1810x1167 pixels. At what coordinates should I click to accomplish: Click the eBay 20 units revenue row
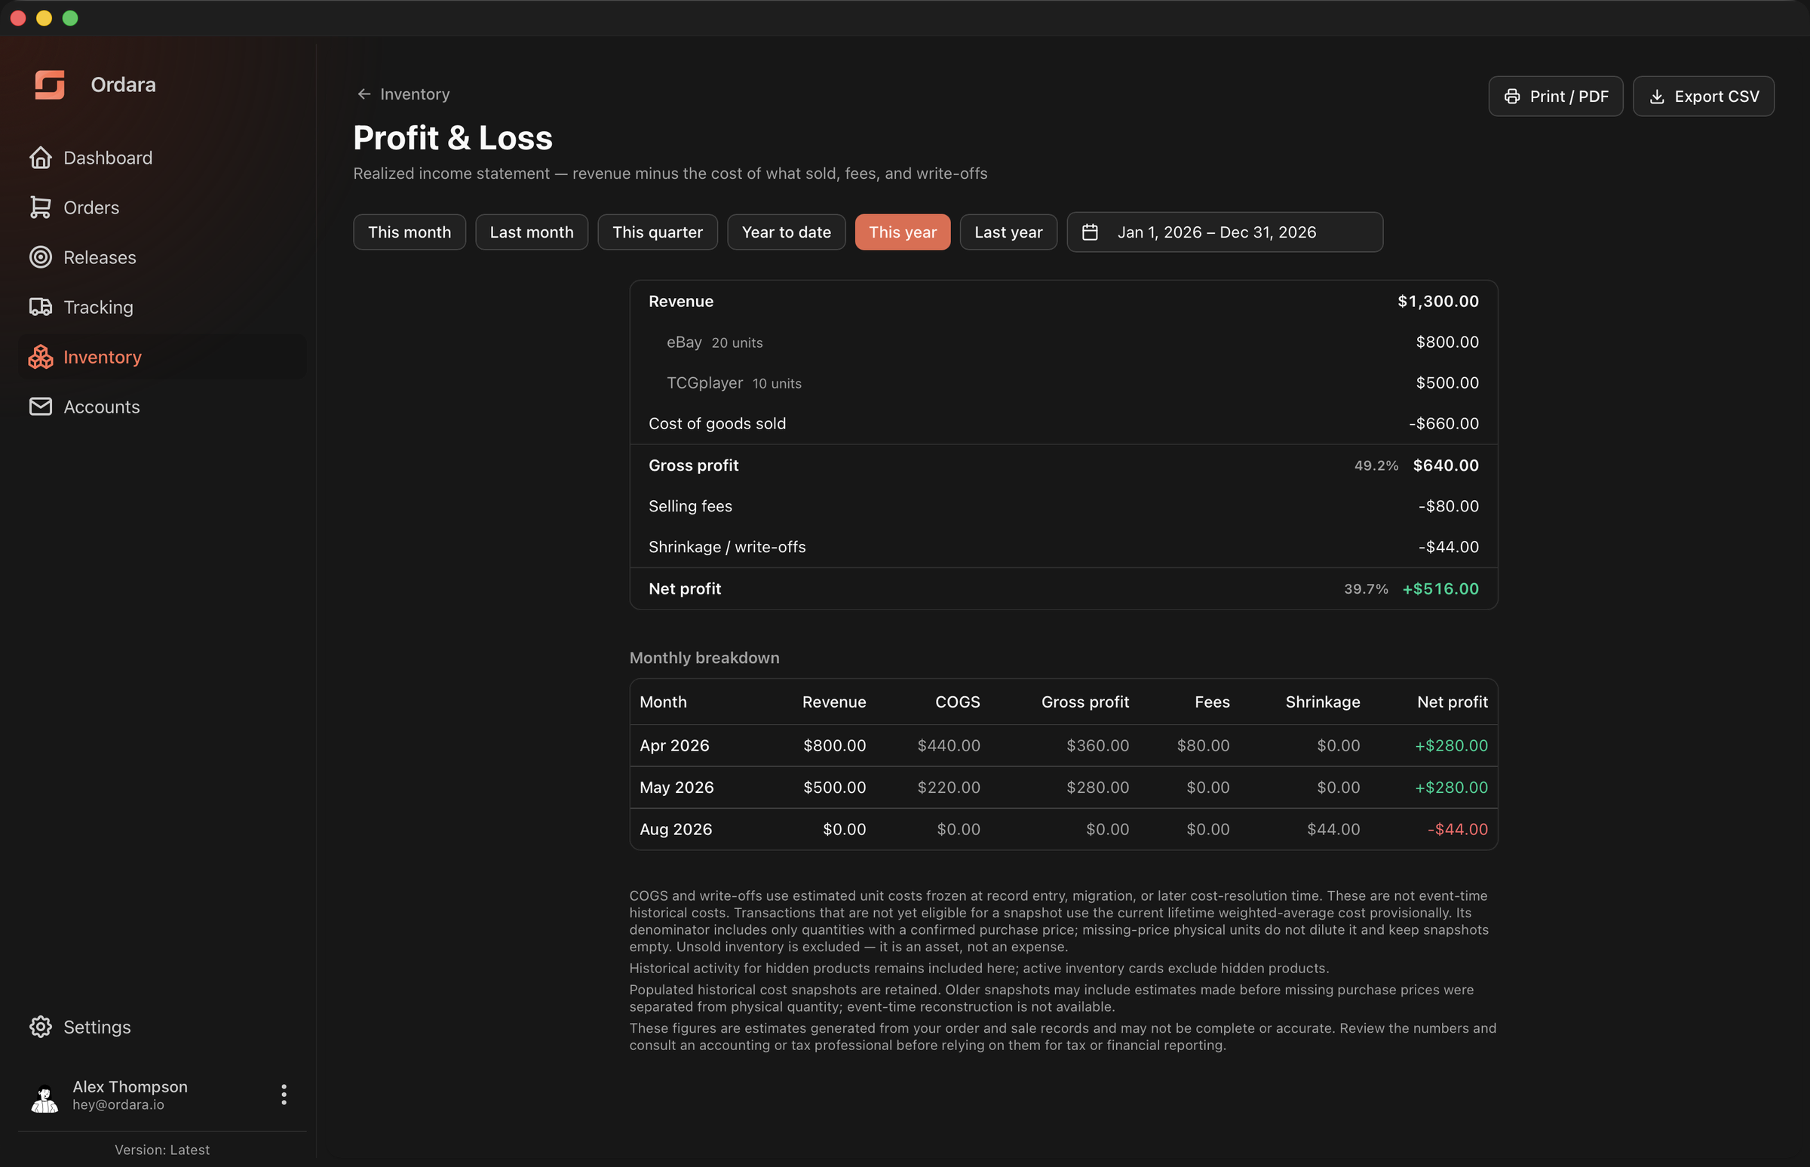tap(1063, 342)
